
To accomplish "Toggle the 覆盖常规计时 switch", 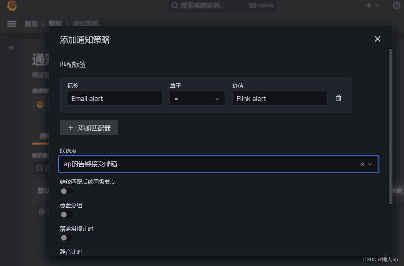I will click(67, 238).
